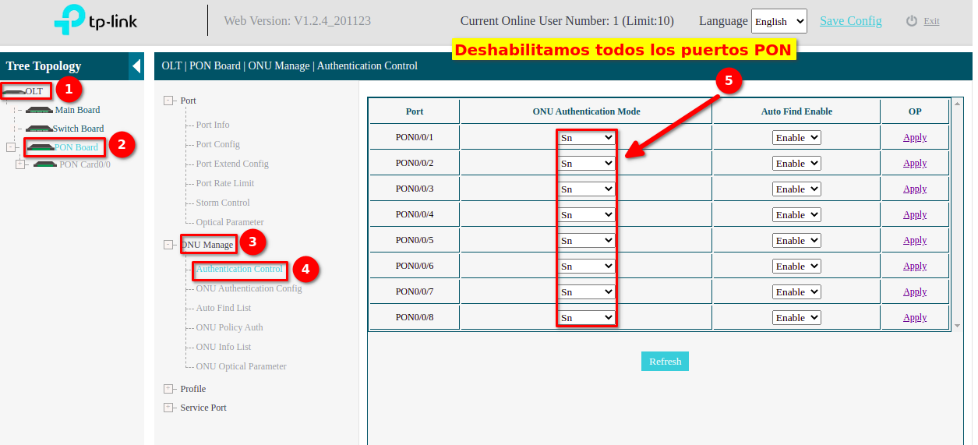Screen dimensions: 978x445
Task: Open the Auto Find List page
Action: click(x=223, y=308)
